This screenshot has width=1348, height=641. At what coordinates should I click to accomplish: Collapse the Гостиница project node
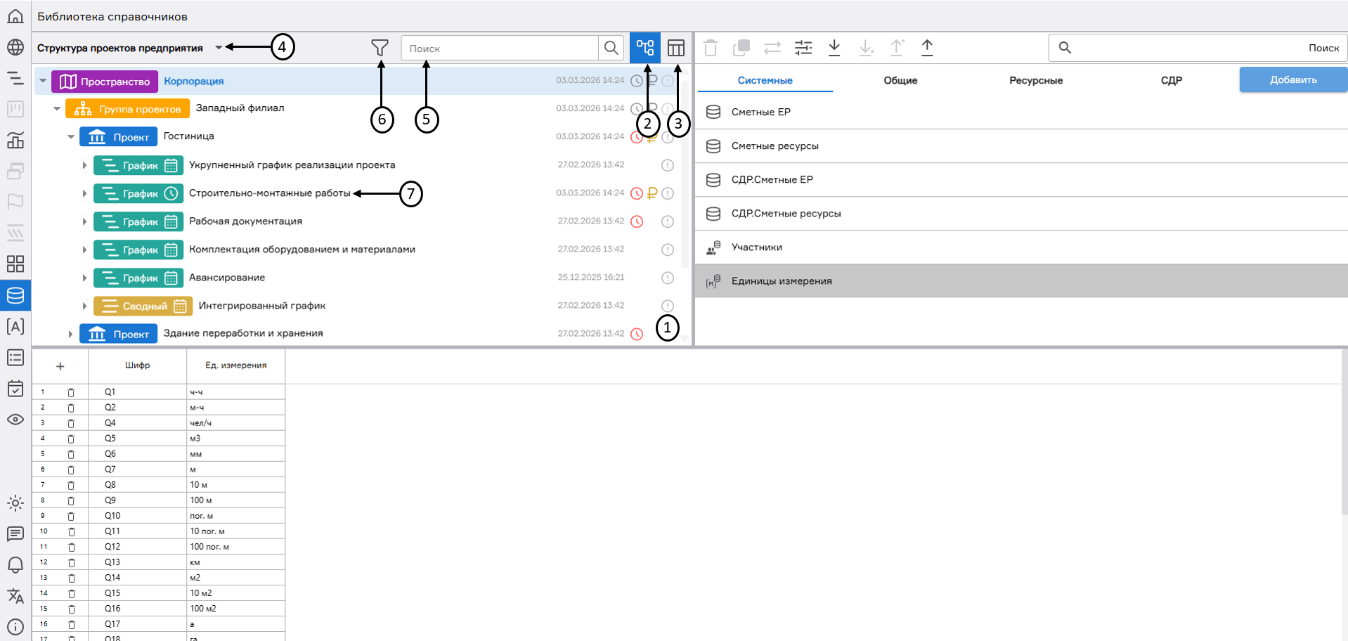click(x=70, y=137)
